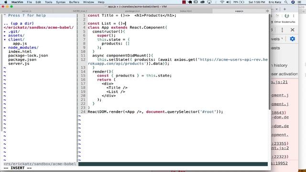
Task: Click the class App extends line
Action: tap(127, 28)
